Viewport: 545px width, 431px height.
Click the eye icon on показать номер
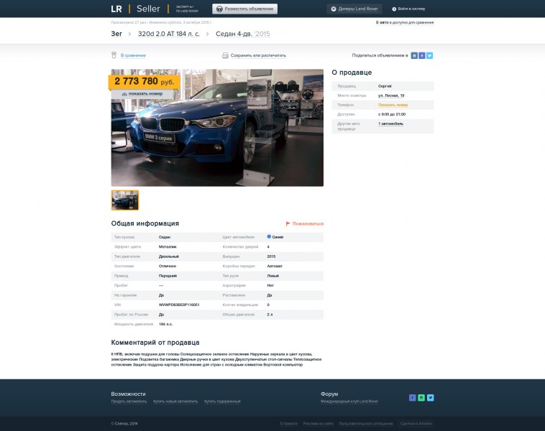pyautogui.click(x=124, y=94)
